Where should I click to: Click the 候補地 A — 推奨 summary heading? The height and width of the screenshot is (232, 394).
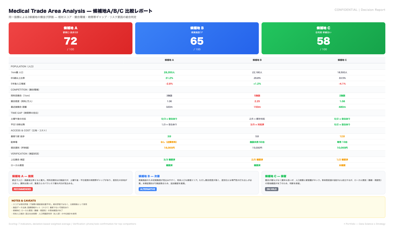coord(23,176)
